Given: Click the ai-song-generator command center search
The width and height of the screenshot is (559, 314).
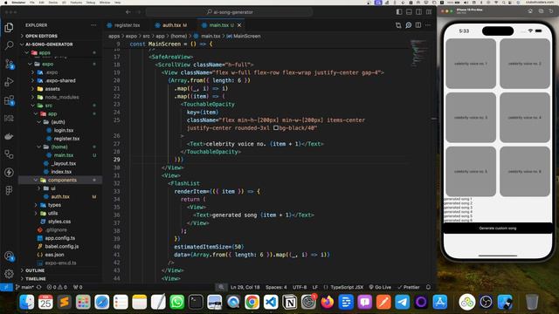Looking at the screenshot, I should point(230,12).
